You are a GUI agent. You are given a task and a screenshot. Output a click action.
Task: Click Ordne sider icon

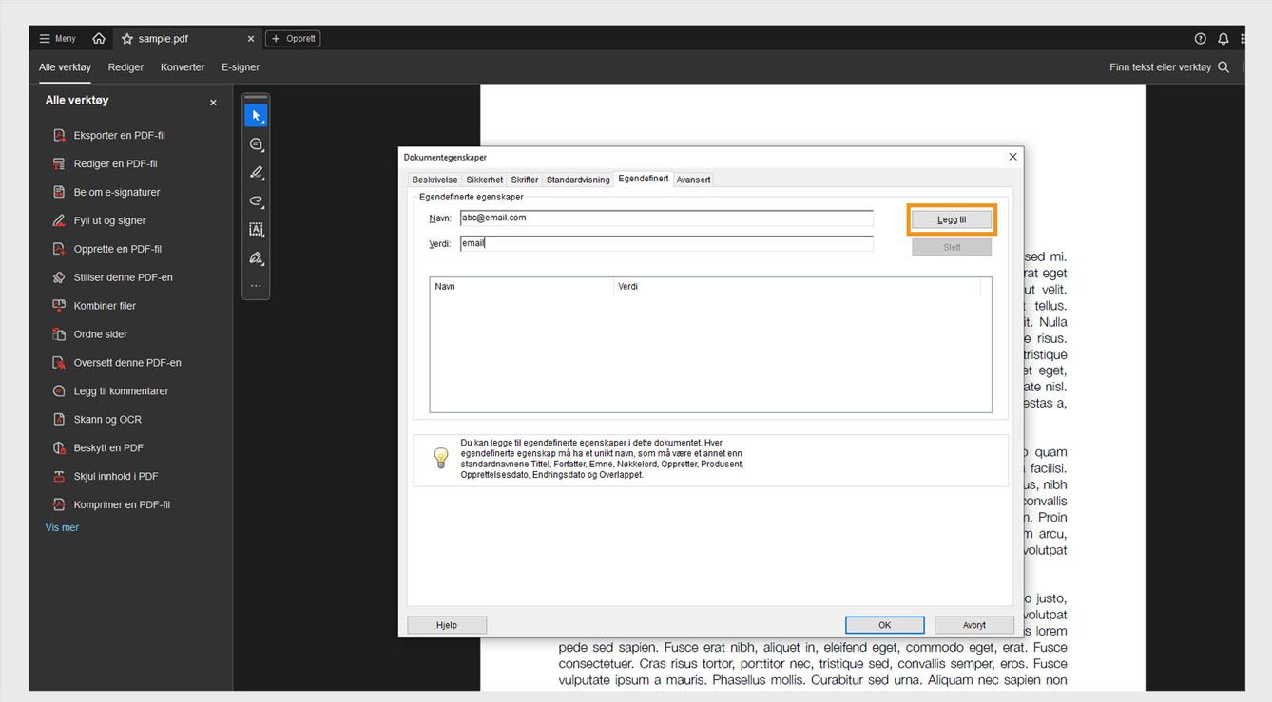coord(59,334)
